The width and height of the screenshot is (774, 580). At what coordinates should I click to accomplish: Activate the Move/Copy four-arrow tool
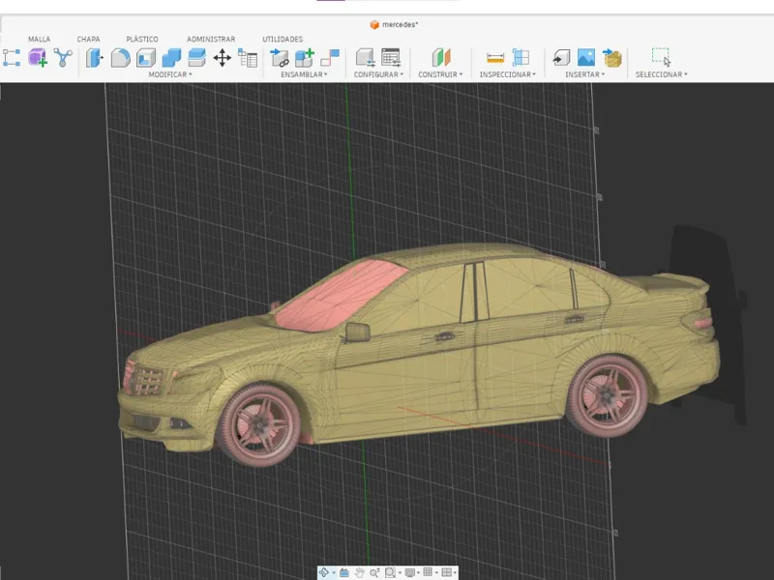(x=223, y=58)
